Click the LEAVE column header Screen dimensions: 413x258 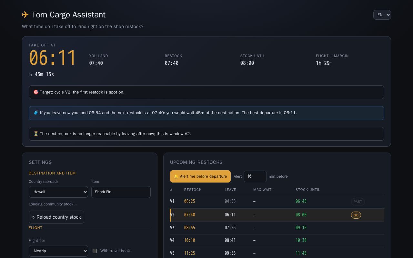230,190
